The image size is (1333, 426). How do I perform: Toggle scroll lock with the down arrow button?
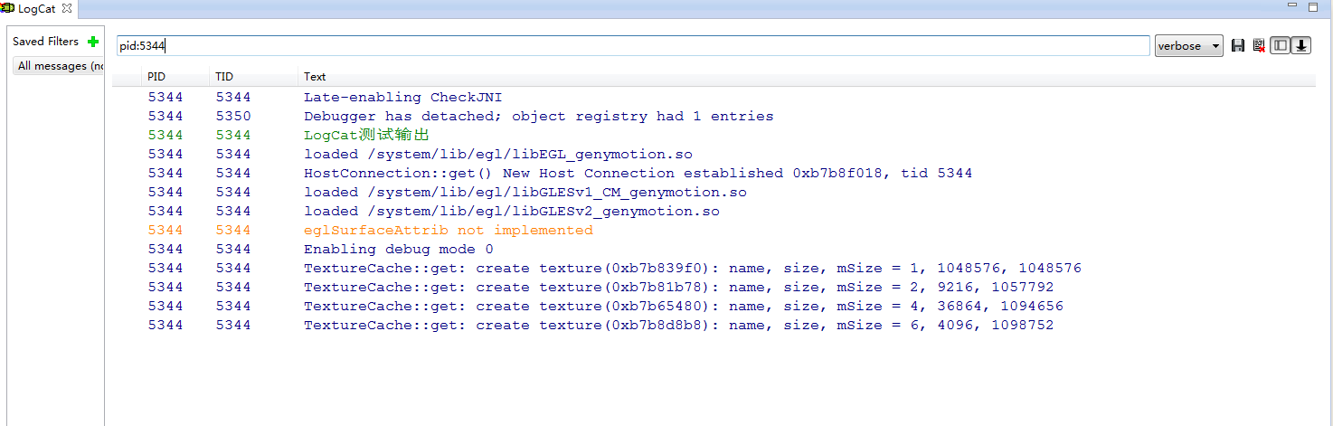(1301, 45)
